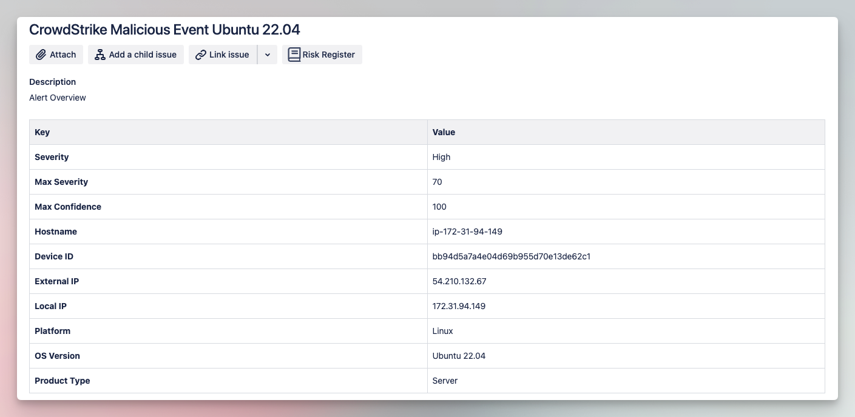Select the Max Confidence value 100

(439, 207)
